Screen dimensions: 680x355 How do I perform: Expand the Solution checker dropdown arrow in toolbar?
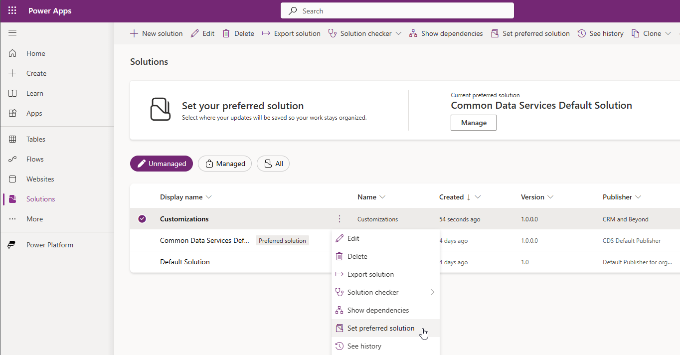[398, 33]
